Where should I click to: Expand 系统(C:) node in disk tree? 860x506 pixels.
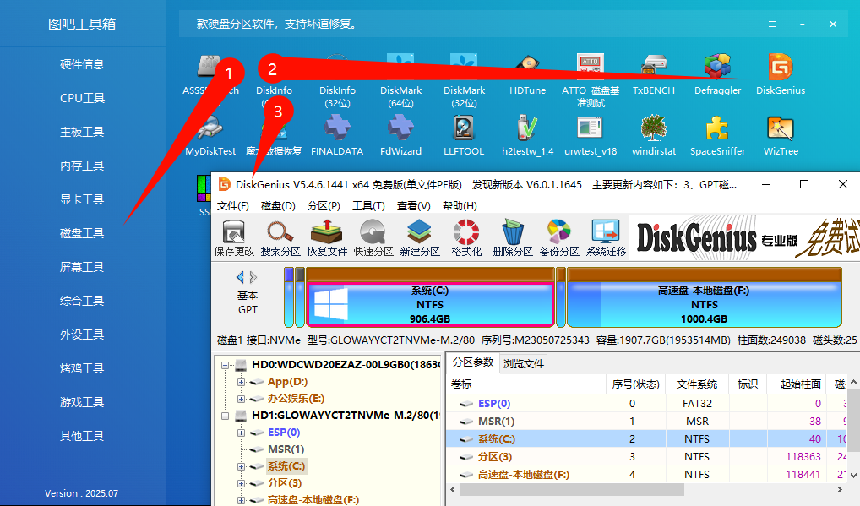(x=241, y=466)
